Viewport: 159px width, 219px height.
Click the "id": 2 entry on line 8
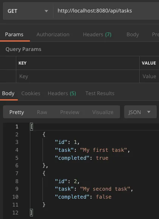[x=67, y=181]
